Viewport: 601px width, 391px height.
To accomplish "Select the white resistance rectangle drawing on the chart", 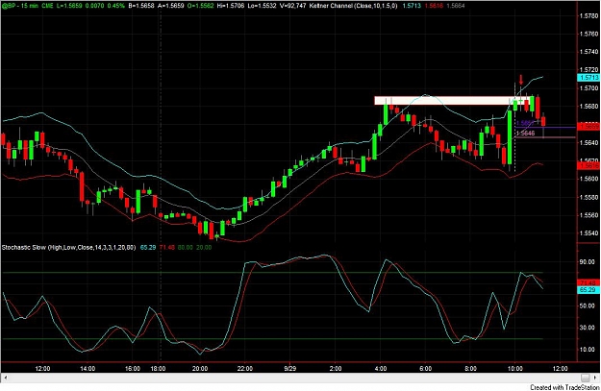I will click(x=452, y=101).
